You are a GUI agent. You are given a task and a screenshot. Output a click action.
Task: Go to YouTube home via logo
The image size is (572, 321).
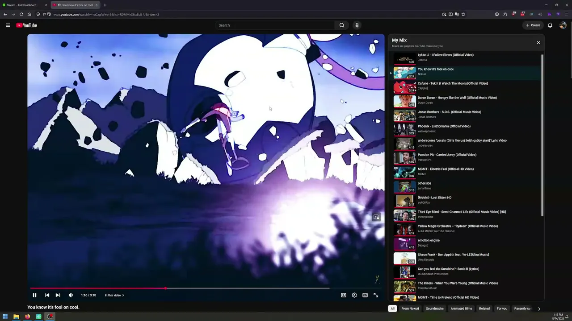click(x=26, y=25)
